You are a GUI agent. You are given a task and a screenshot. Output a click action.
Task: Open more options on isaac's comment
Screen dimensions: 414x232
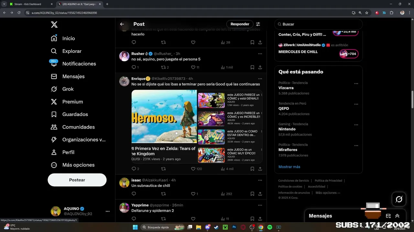260,180
